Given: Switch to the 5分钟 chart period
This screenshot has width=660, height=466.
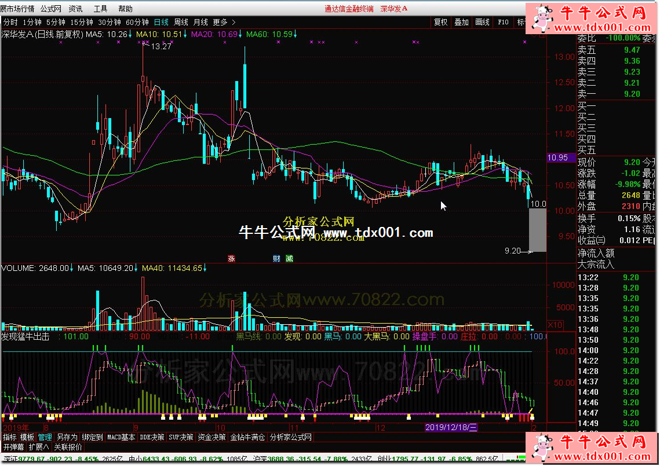Looking at the screenshot, I should (x=56, y=22).
